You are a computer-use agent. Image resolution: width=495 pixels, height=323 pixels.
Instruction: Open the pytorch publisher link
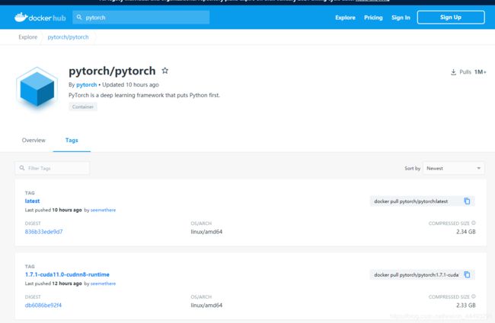87,85
